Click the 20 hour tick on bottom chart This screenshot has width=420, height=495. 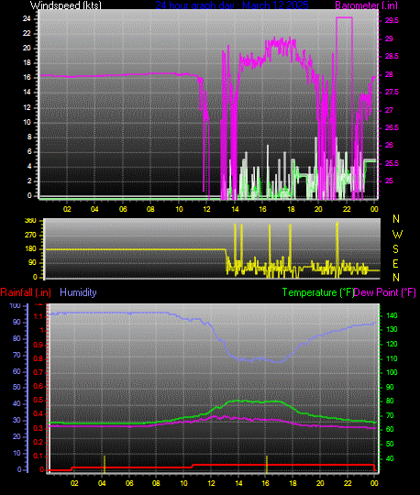click(320, 483)
